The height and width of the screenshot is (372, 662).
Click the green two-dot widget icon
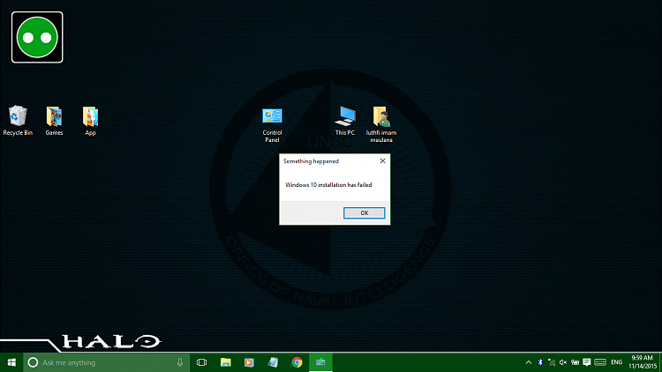pyautogui.click(x=37, y=37)
